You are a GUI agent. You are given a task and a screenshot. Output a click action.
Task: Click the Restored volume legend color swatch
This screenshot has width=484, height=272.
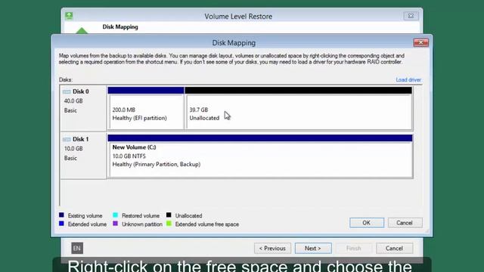[x=115, y=215]
